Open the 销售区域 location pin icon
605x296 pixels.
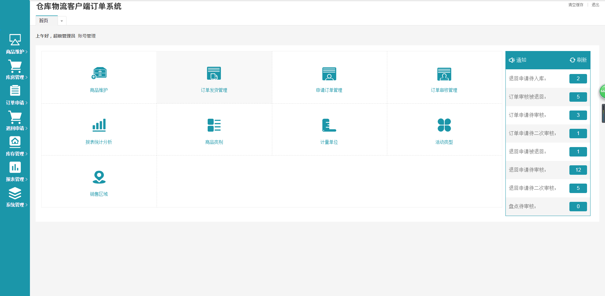tap(99, 177)
